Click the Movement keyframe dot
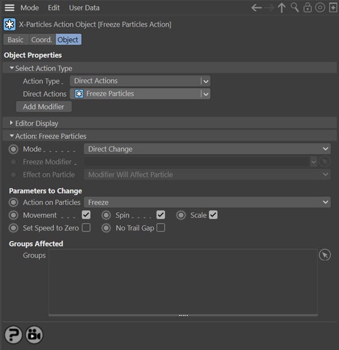This screenshot has width=339, height=350. pos(14,215)
